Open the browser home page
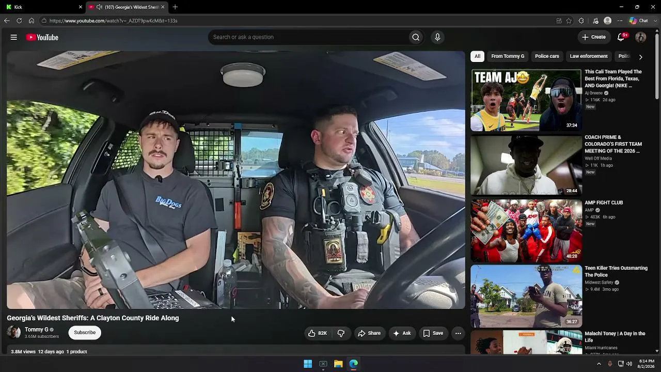 pos(32,21)
